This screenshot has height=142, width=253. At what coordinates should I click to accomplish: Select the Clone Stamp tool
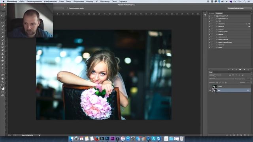tap(2, 43)
